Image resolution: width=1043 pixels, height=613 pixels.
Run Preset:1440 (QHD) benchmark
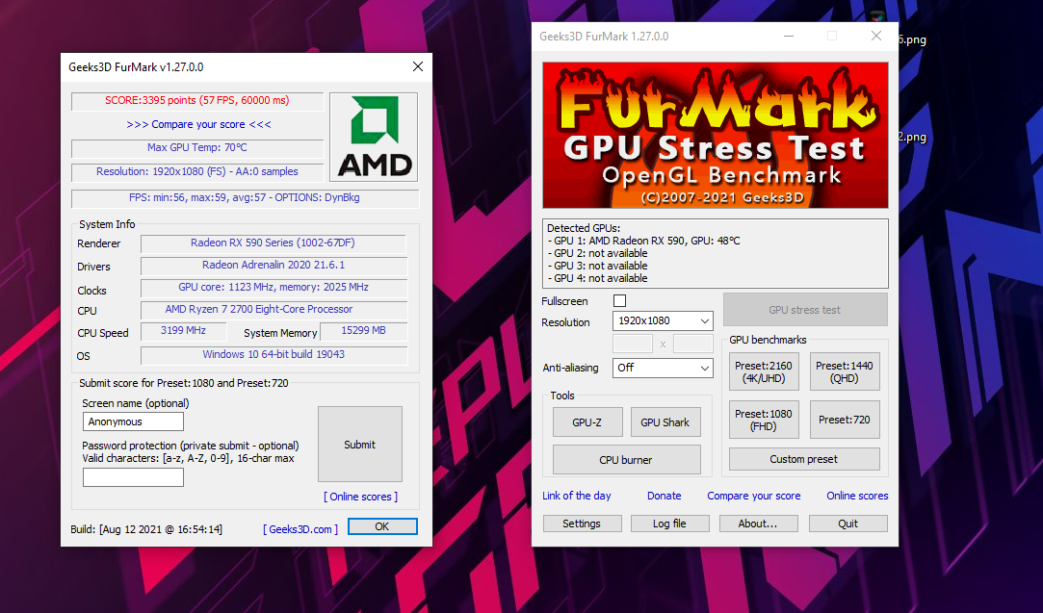844,371
